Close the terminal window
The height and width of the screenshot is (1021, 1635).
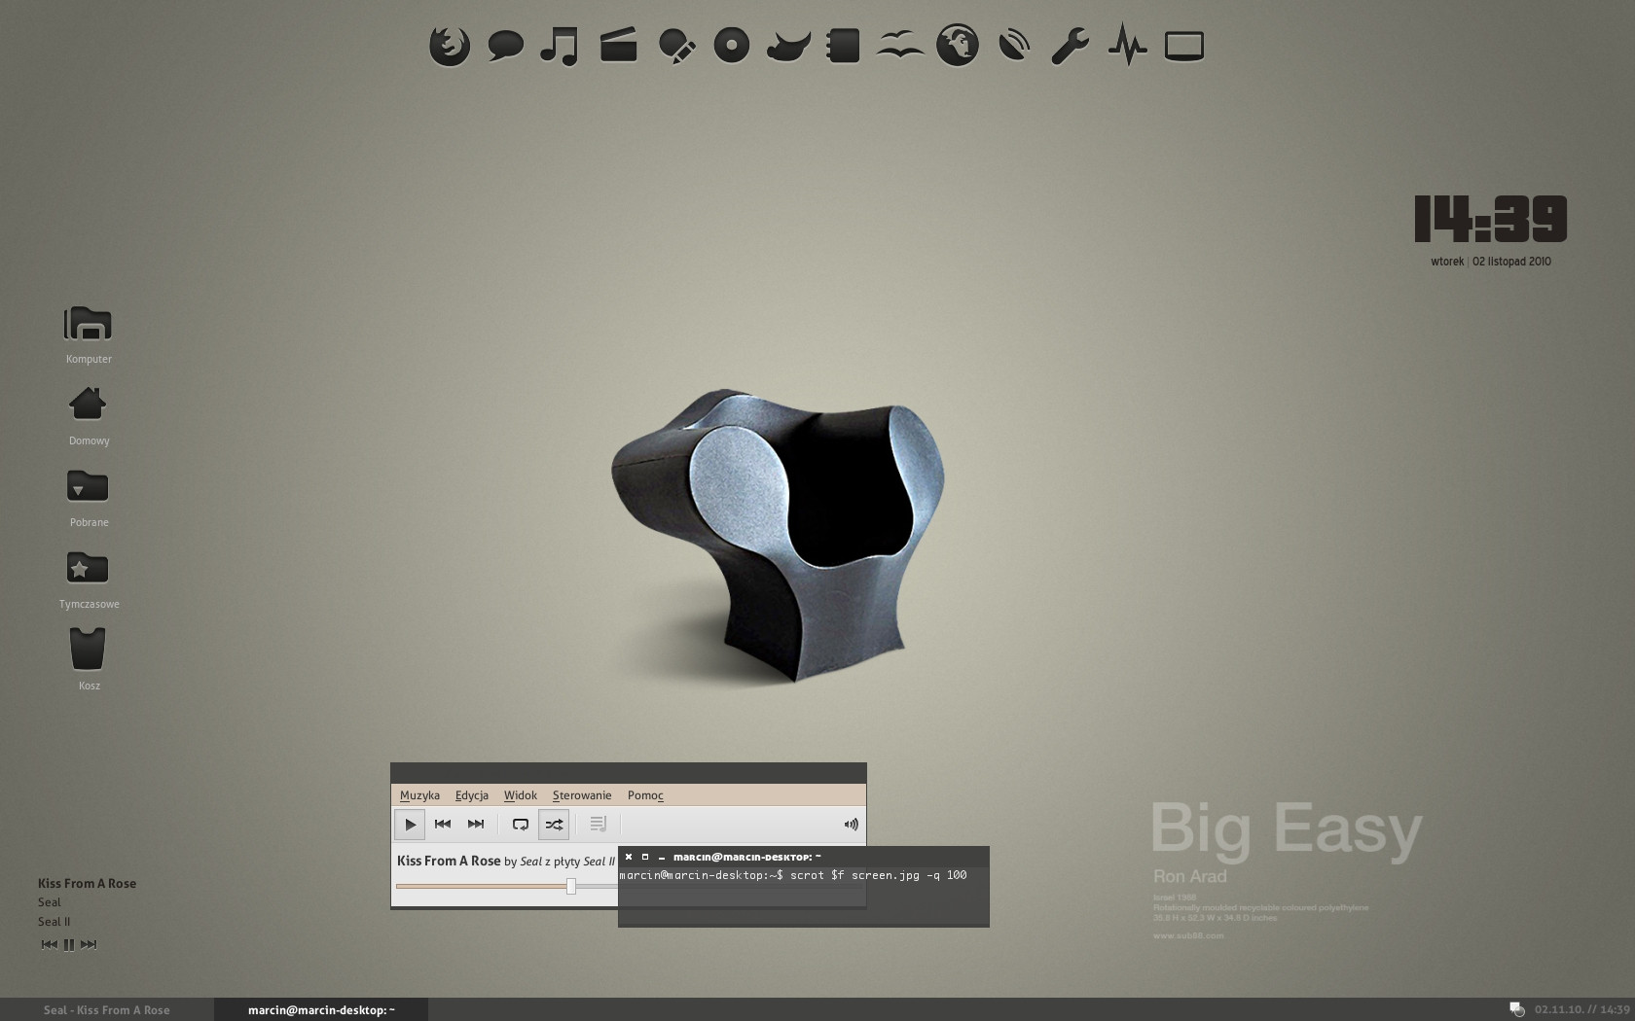coord(629,857)
